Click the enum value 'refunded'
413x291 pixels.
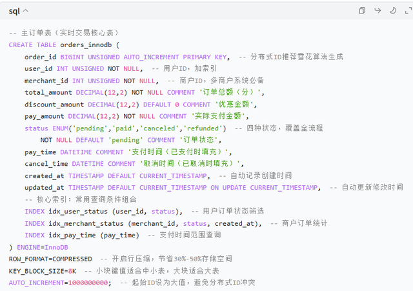[203, 128]
